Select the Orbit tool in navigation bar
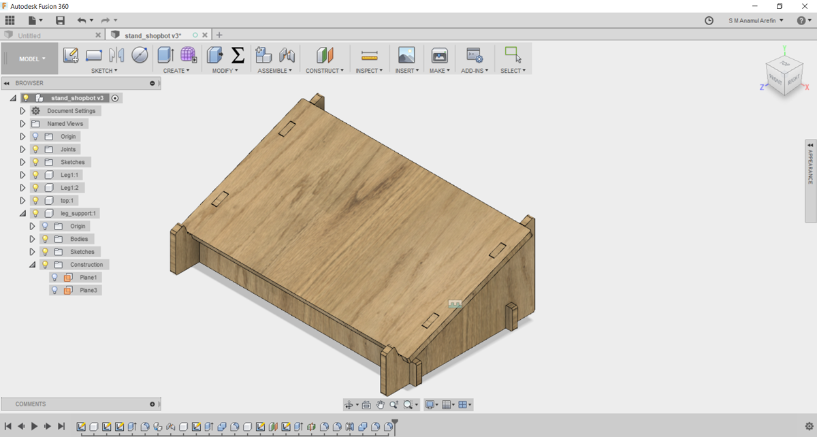 click(x=349, y=405)
